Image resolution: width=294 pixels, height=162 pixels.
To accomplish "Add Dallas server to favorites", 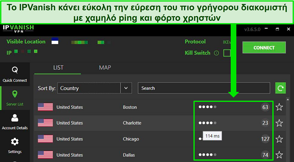I will coord(279,155).
